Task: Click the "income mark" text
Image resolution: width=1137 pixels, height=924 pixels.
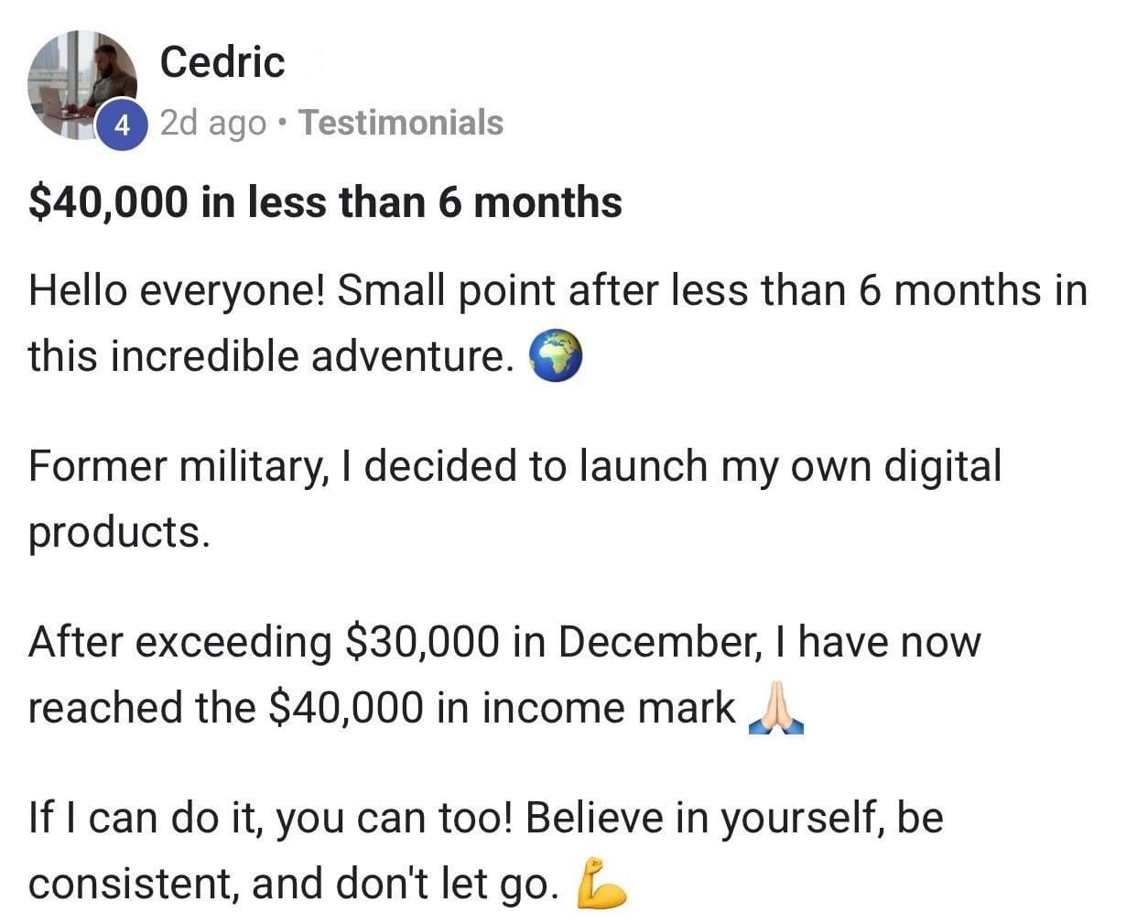Action: tap(608, 708)
